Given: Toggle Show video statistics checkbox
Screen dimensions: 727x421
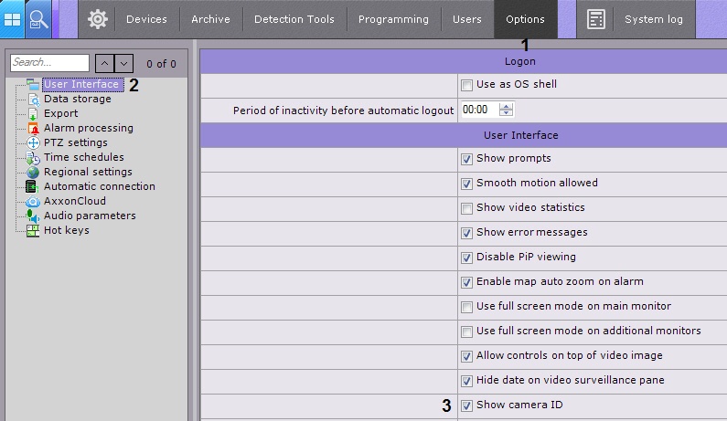Looking at the screenshot, I should (x=467, y=208).
